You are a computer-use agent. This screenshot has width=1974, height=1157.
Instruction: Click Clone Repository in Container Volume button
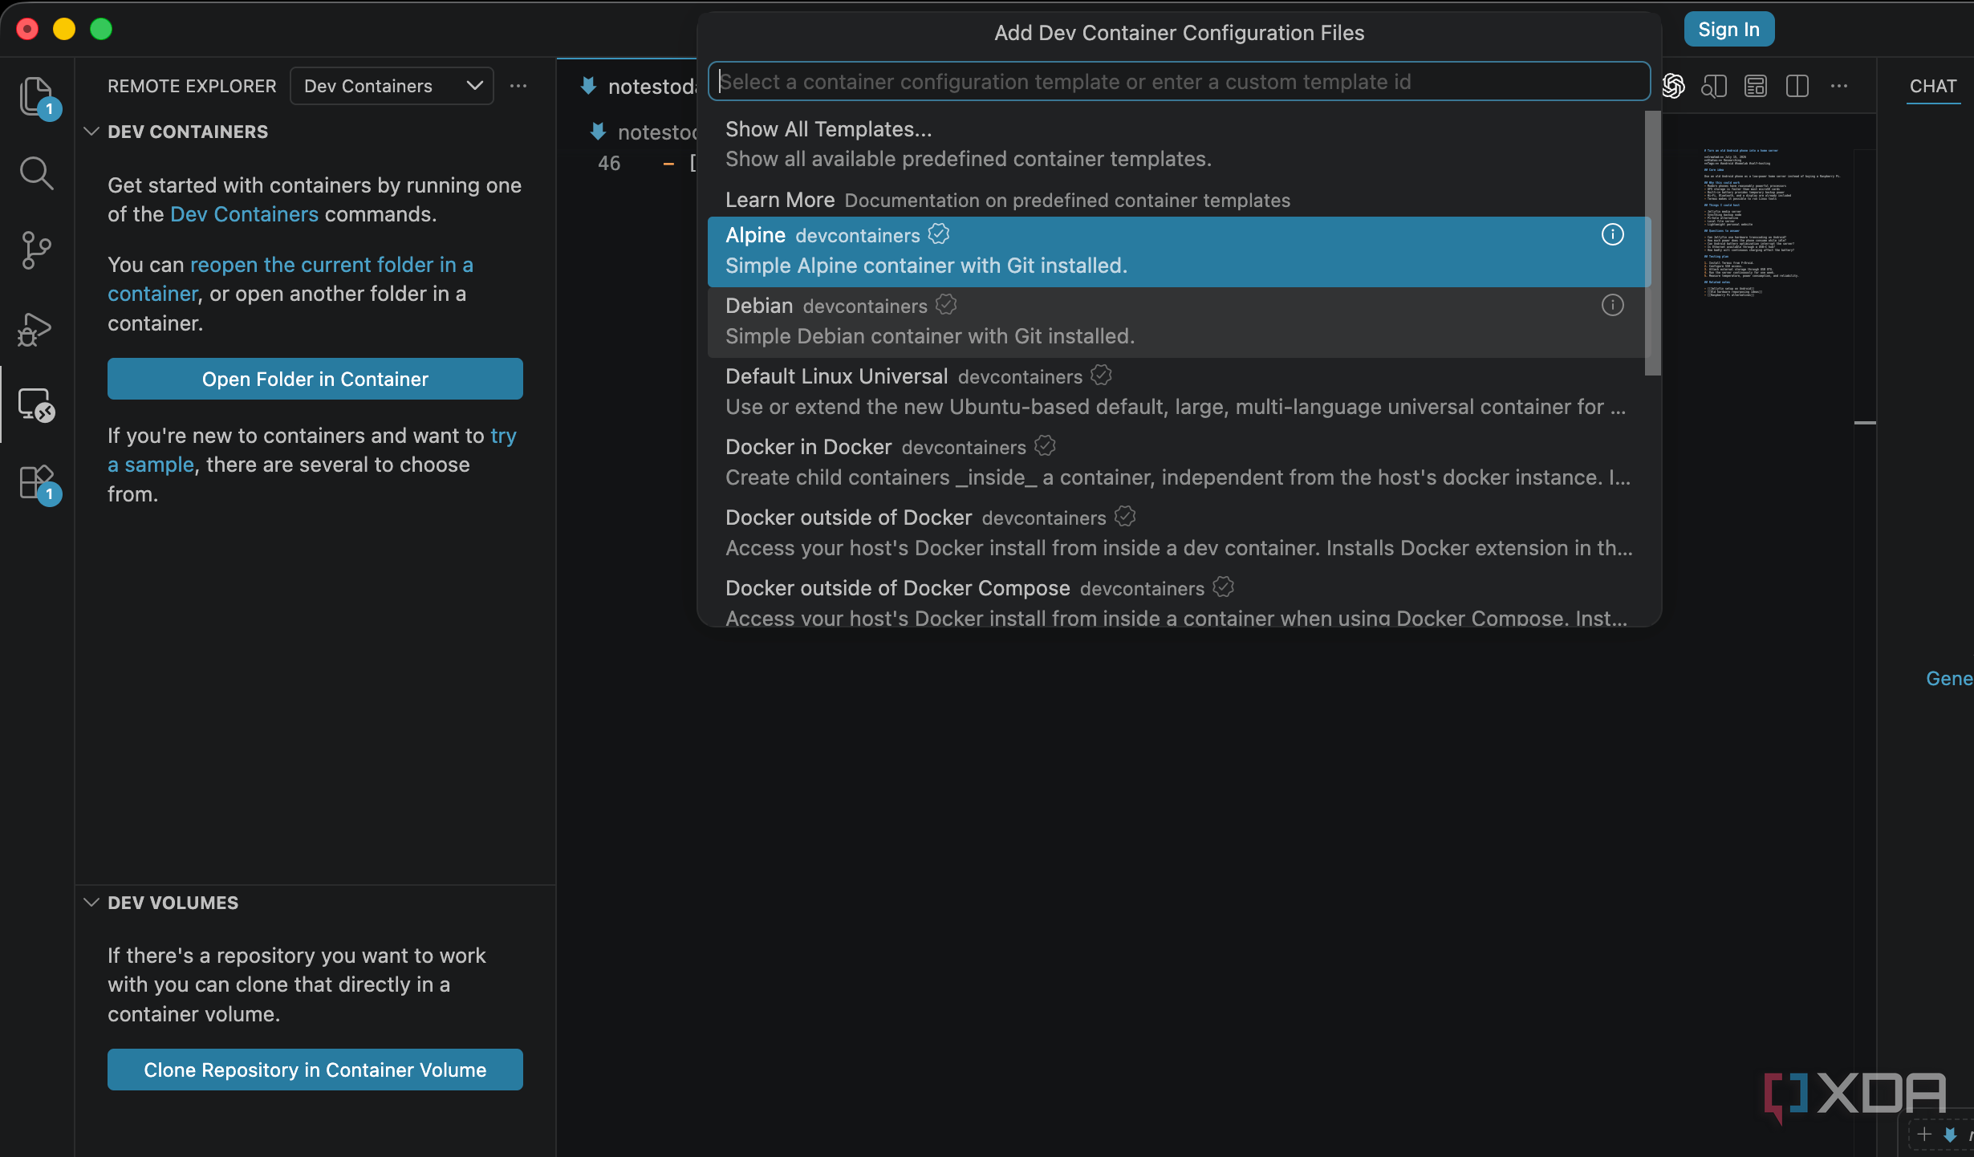tap(315, 1070)
